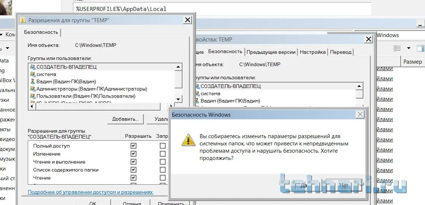Toggle deny checkbox for Полный доступ
425x205 pixels.
[x=162, y=146]
